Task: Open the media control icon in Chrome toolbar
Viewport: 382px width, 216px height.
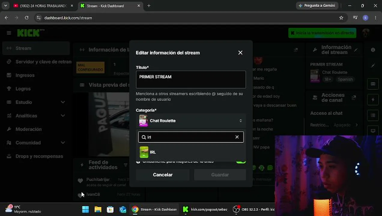Action: point(355,18)
